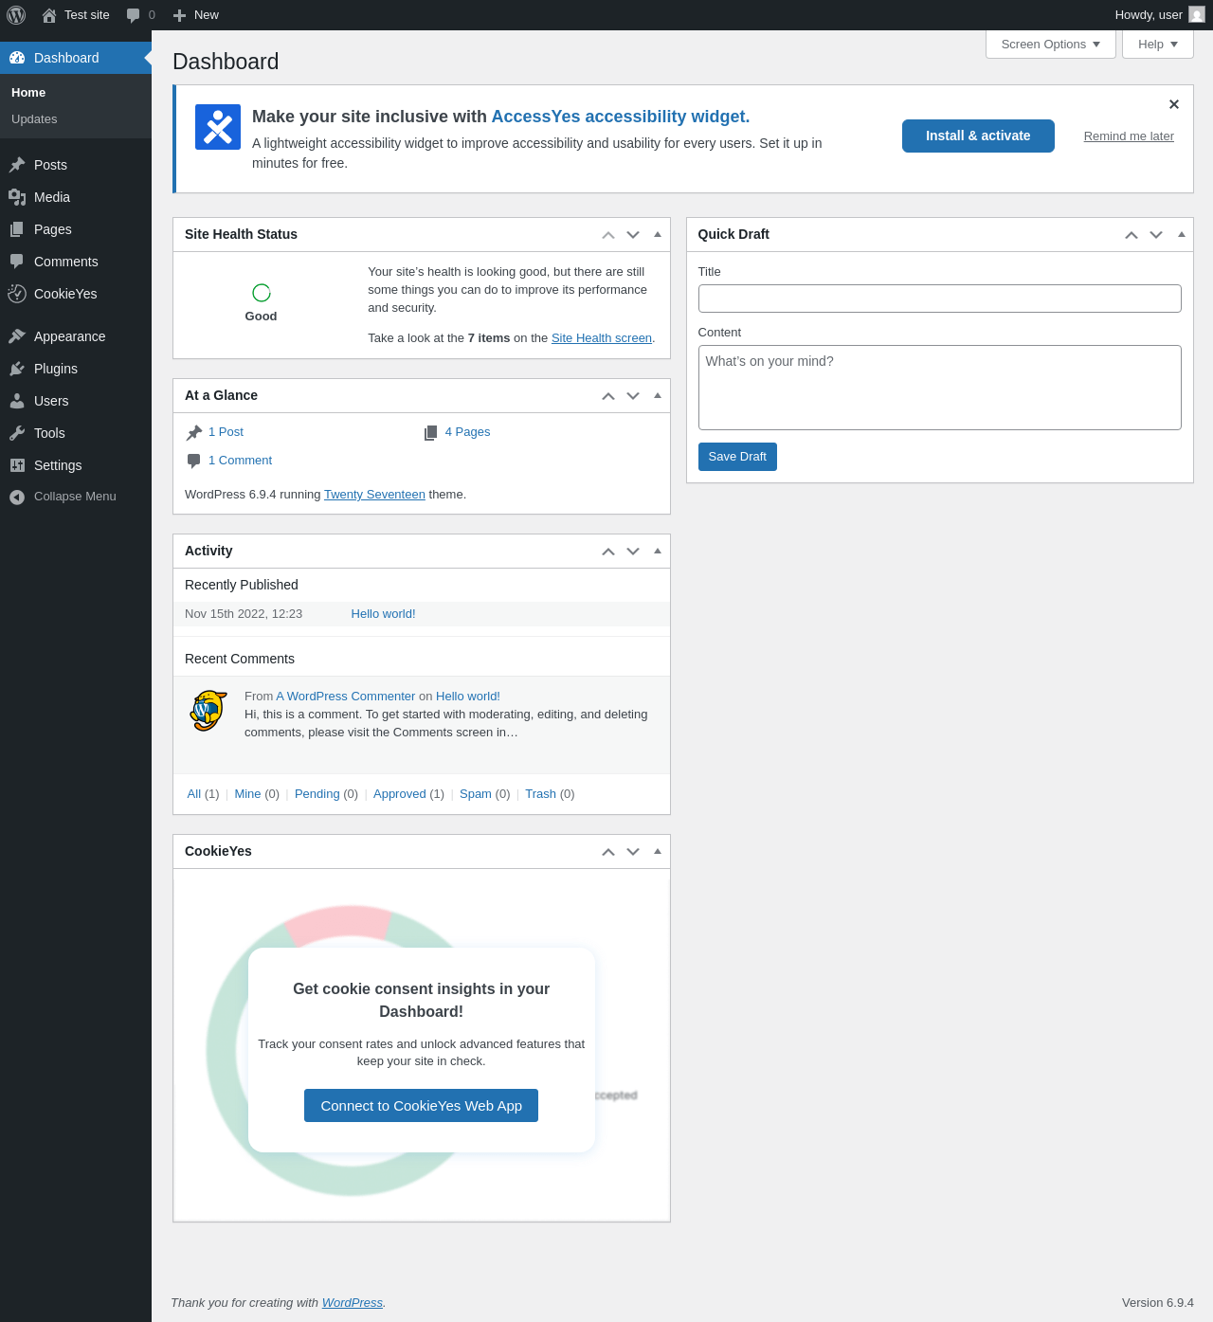The width and height of the screenshot is (1213, 1322).
Task: Open the Twenty Seventeen theme link
Action: pos(374,495)
